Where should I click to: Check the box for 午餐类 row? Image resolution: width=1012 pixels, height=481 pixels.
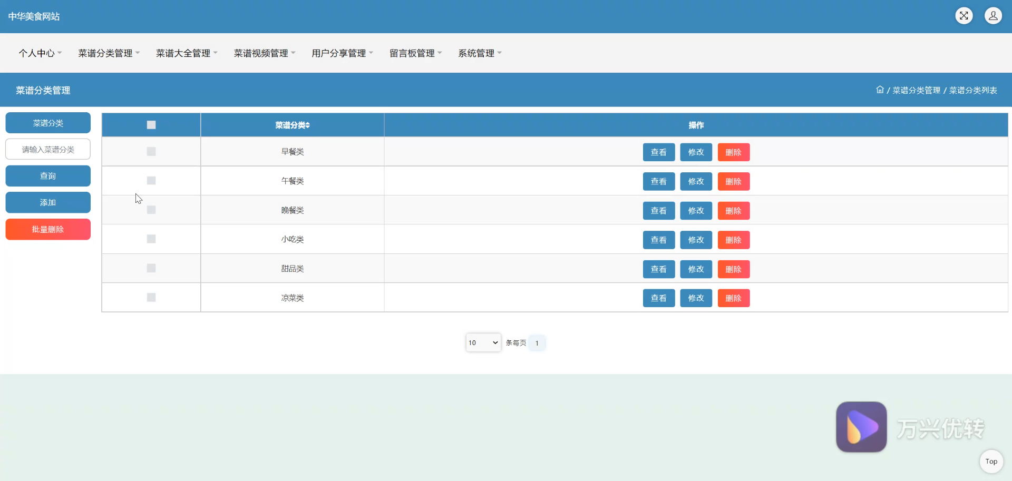(x=151, y=181)
